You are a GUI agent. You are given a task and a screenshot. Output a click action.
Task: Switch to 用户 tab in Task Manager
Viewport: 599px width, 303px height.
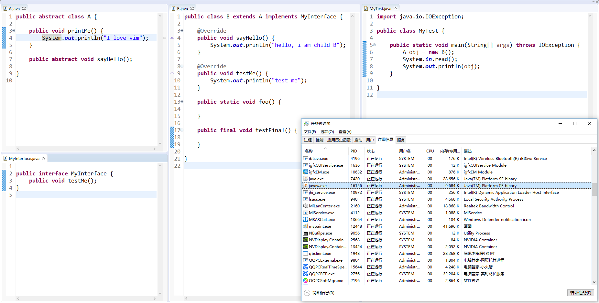click(x=370, y=140)
